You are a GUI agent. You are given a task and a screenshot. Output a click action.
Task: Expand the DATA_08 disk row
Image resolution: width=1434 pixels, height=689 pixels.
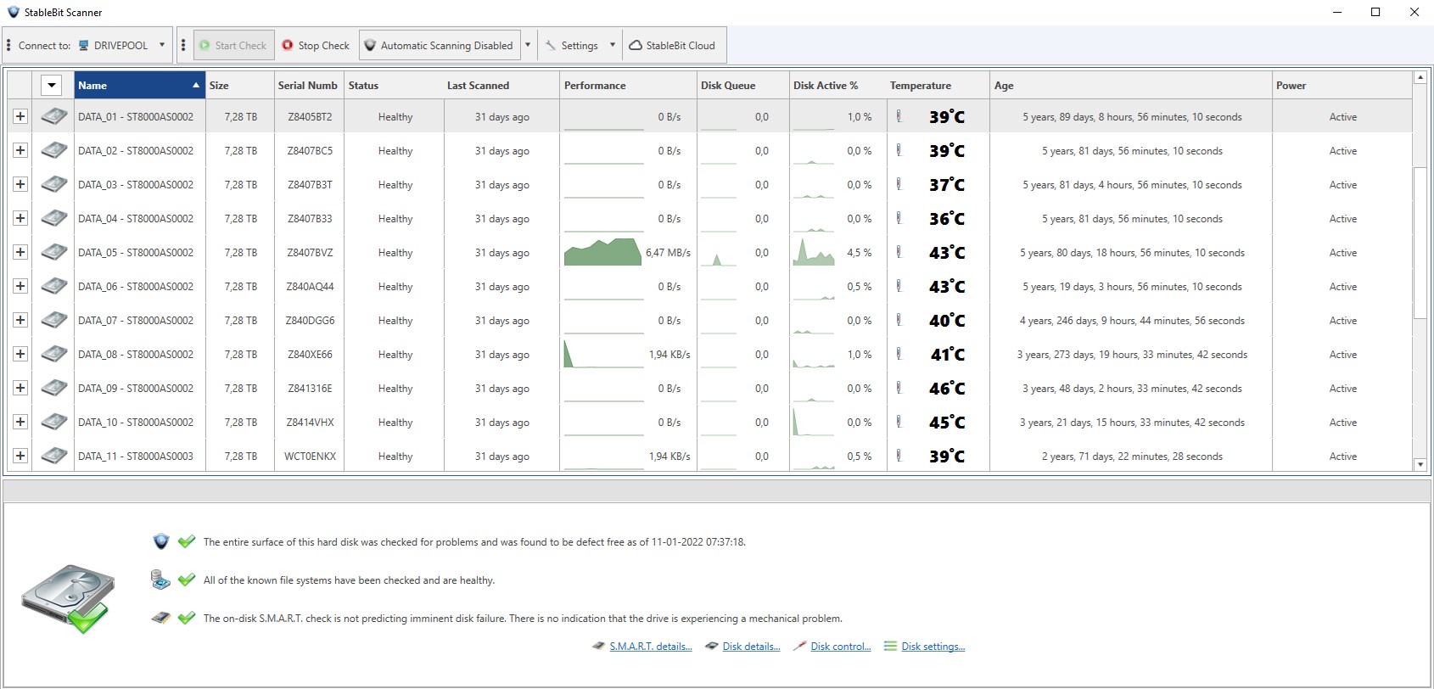pyautogui.click(x=20, y=354)
